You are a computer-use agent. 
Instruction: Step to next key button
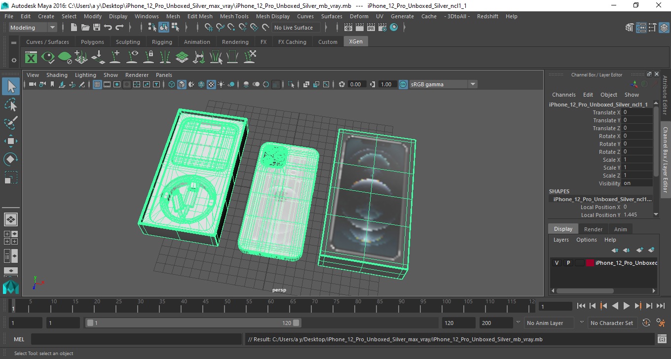[637, 306]
